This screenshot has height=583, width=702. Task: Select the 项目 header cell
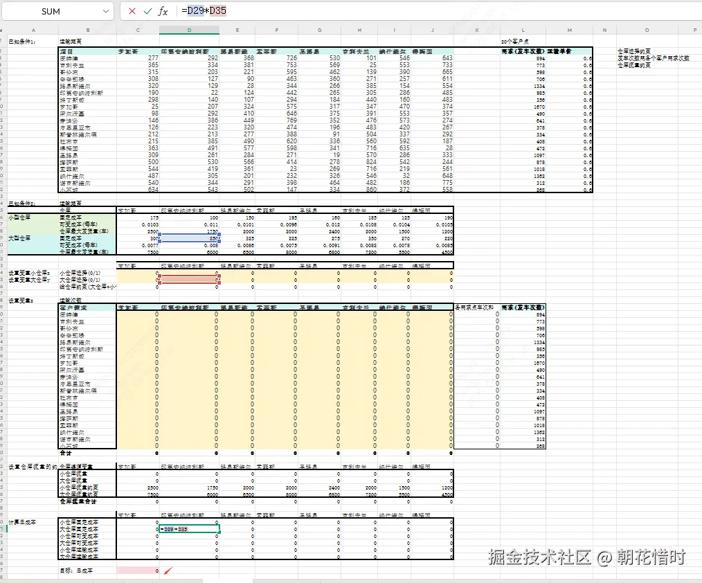click(x=88, y=51)
